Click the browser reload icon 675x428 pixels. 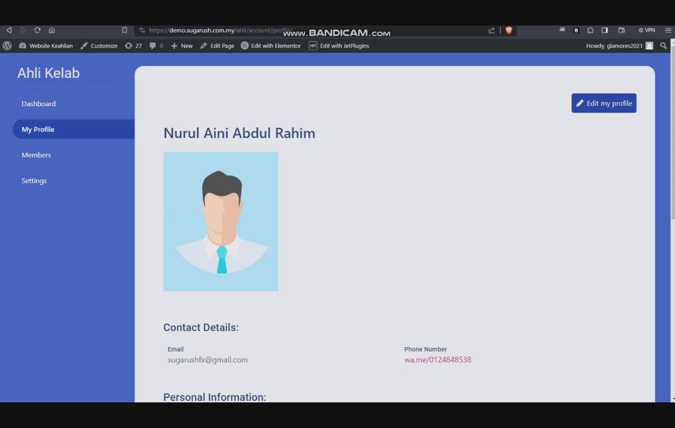[37, 30]
